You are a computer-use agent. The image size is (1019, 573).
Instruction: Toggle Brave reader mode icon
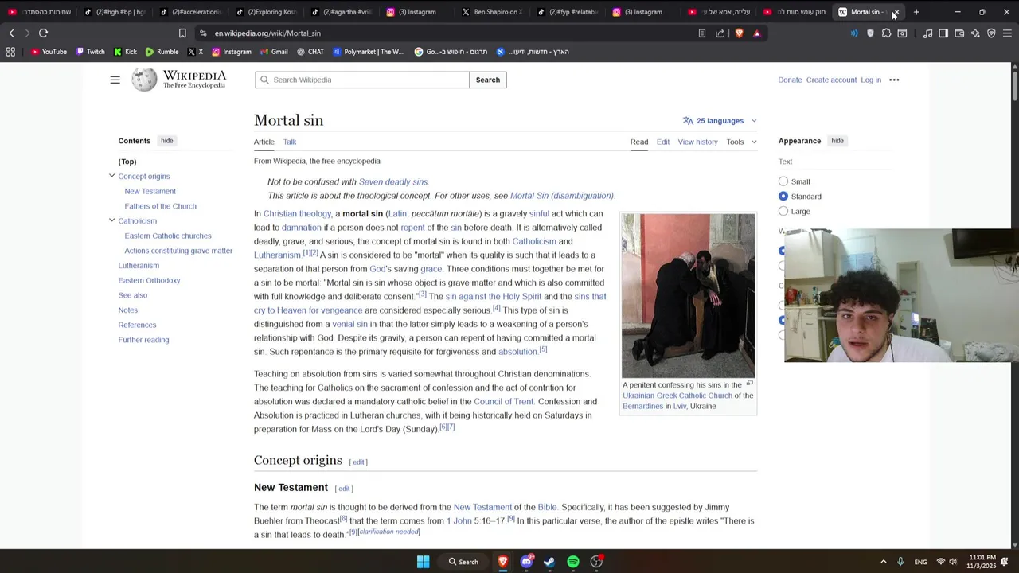coord(702,33)
